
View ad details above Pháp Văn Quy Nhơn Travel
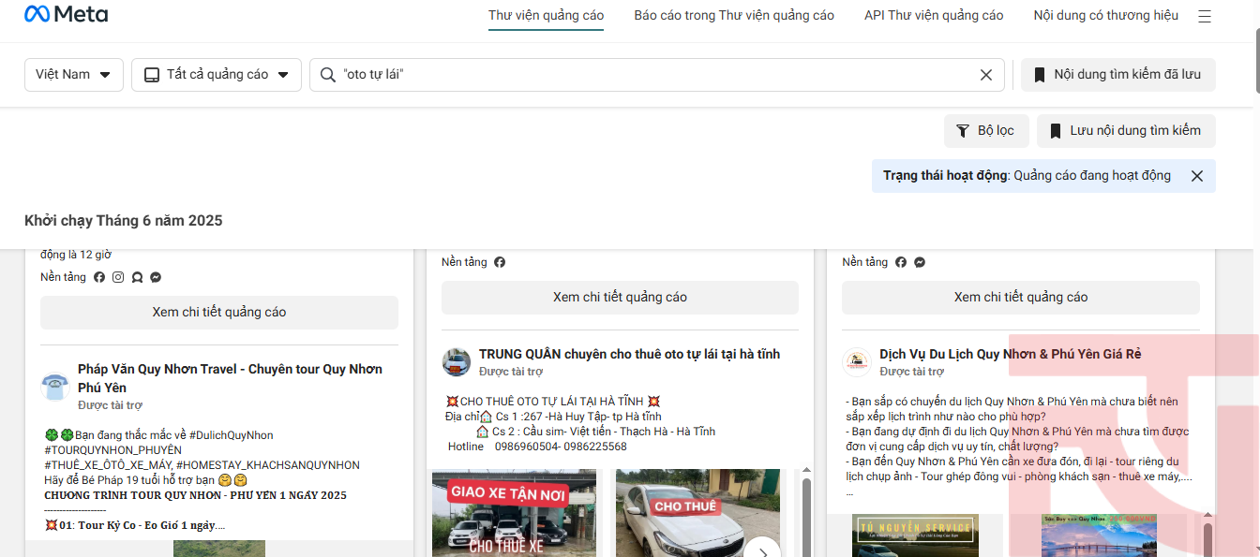pyautogui.click(x=219, y=313)
